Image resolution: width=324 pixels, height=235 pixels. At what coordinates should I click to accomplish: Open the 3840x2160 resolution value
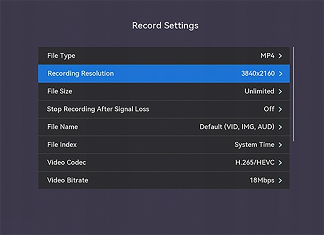(257, 74)
